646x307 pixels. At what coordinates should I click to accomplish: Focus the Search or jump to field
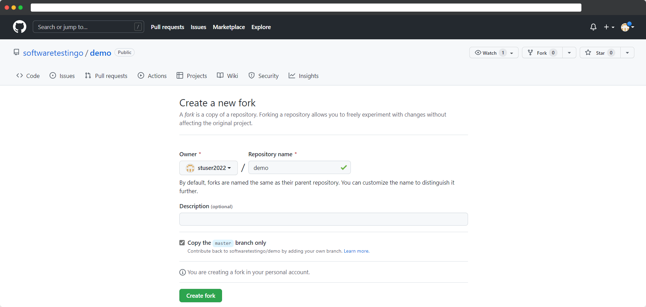(x=88, y=27)
